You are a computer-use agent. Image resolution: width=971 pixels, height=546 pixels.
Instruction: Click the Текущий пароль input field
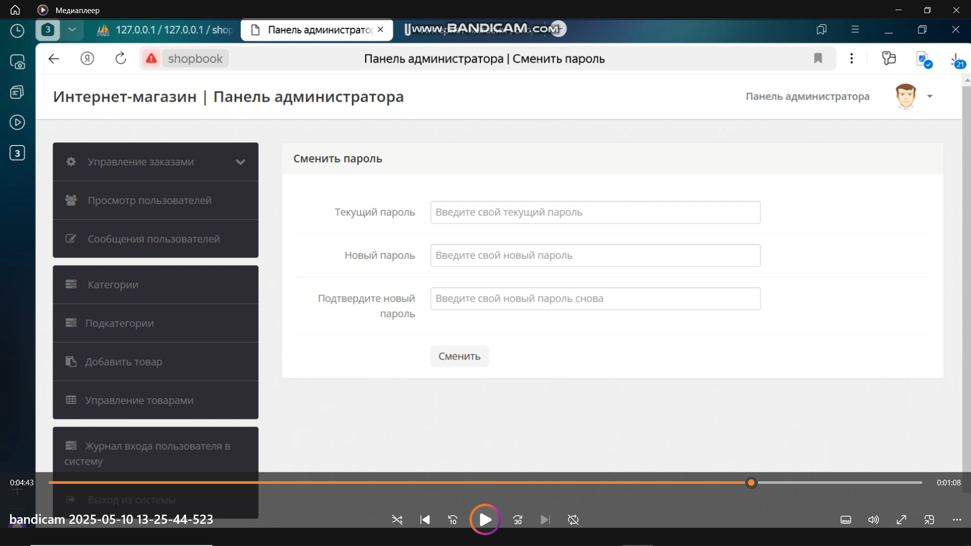click(595, 212)
